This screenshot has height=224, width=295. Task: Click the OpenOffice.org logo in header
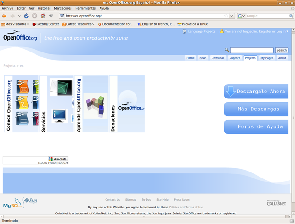click(20, 37)
